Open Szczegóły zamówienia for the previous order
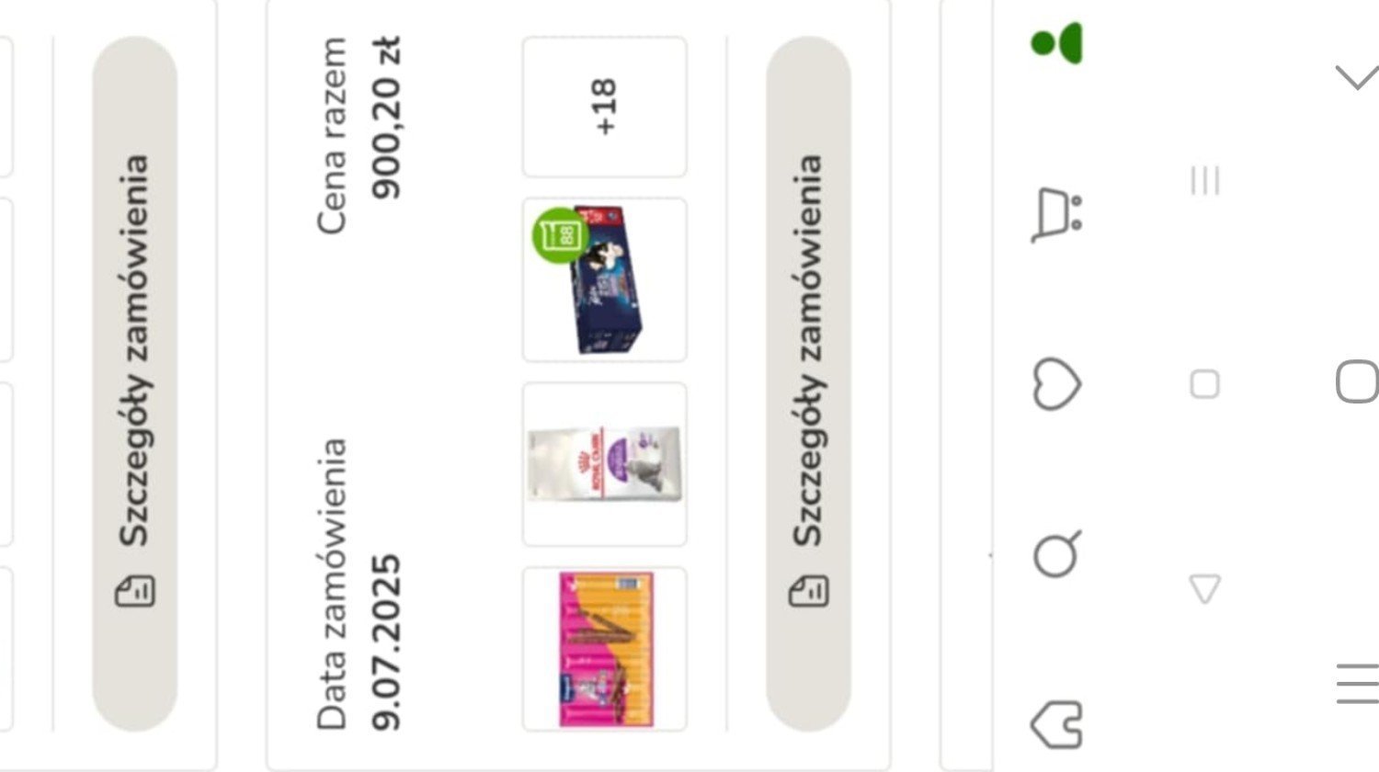This screenshot has height=772, width=1379. coord(134,383)
